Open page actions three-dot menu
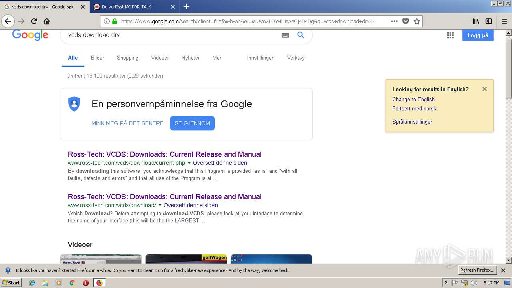Screen dimensions: 512x288 coord(394,21)
